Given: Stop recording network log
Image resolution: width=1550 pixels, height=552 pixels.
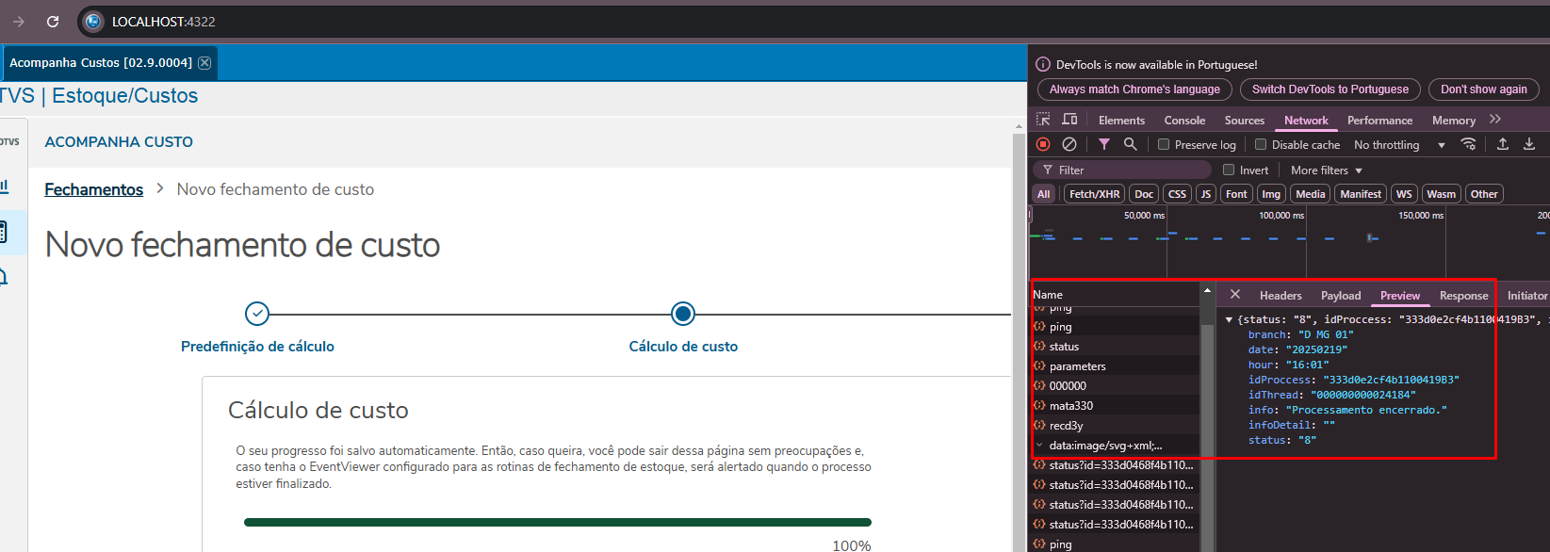Looking at the screenshot, I should pyautogui.click(x=1043, y=144).
